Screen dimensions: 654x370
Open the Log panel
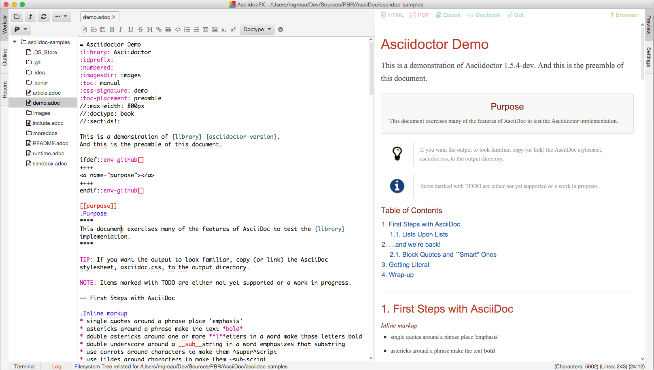57,366
